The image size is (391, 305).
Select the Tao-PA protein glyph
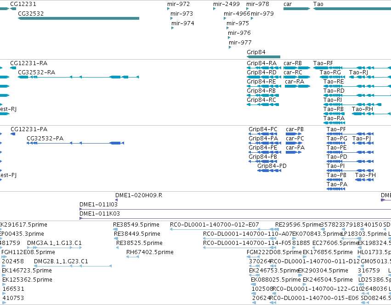pyautogui.click(x=336, y=189)
